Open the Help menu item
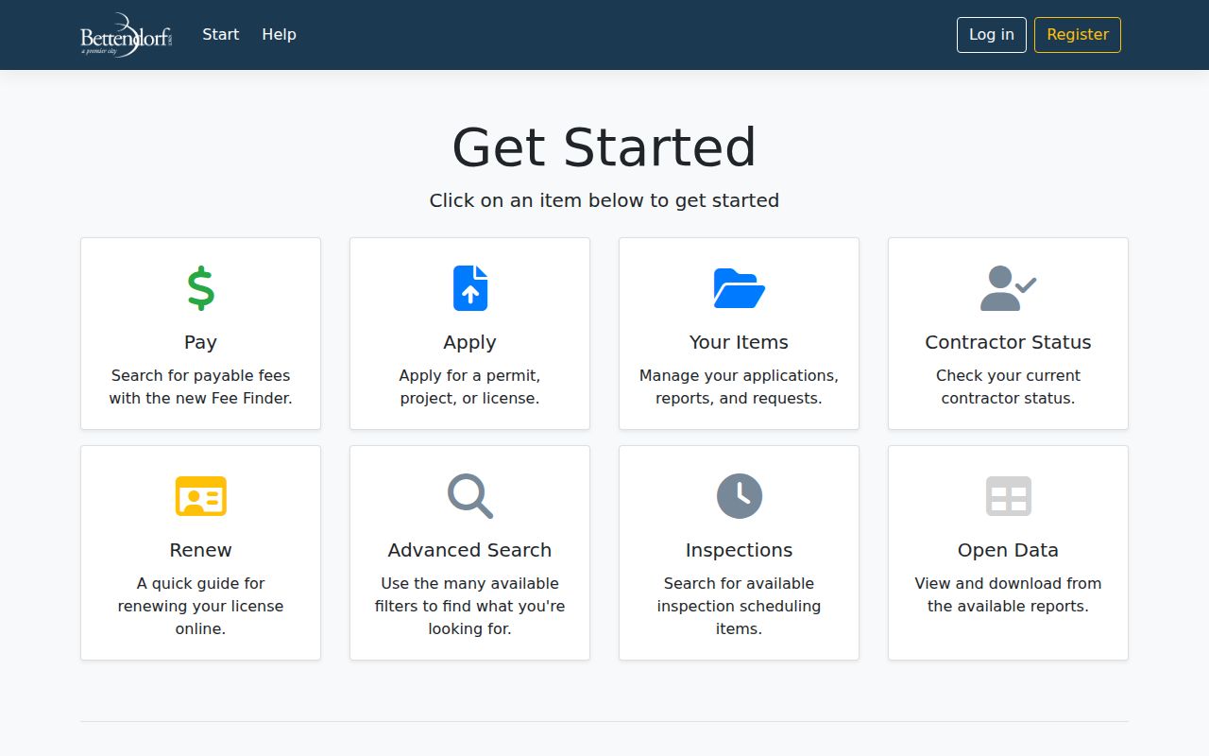 coord(279,34)
